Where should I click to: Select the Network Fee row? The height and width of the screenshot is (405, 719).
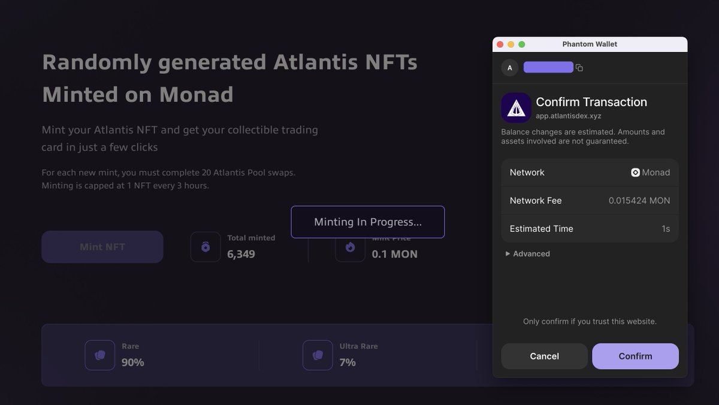[x=590, y=201]
